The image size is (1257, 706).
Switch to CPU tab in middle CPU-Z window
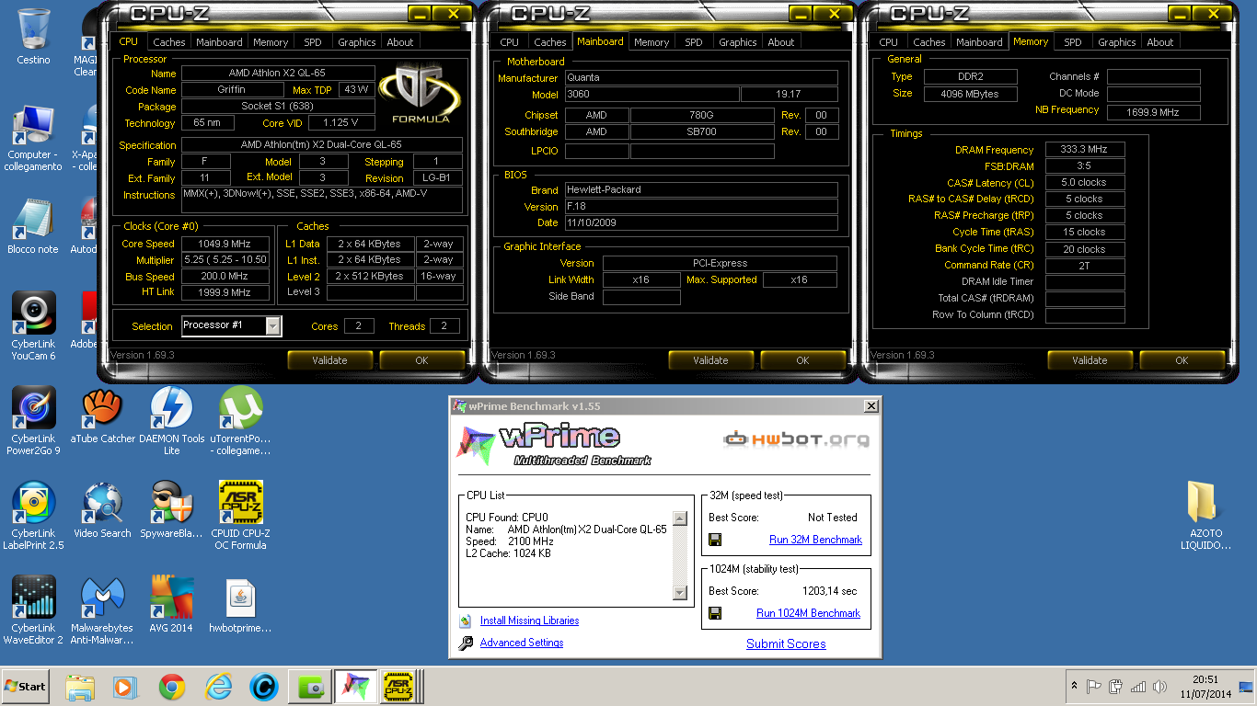[510, 42]
